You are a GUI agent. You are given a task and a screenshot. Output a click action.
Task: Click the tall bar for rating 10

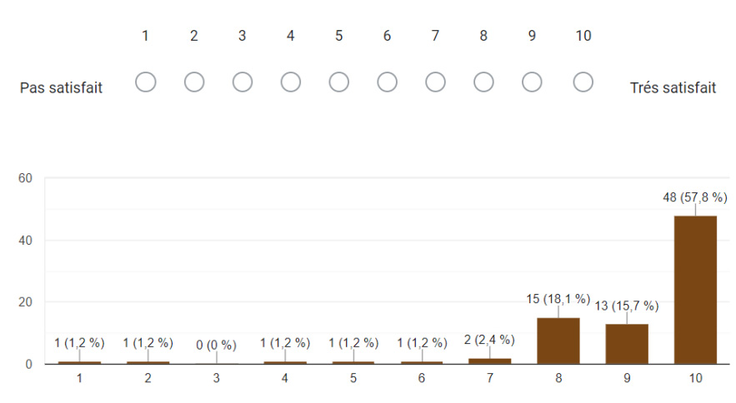click(x=695, y=290)
